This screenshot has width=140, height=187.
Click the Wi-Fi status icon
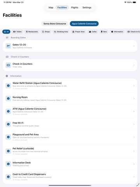(x=125, y=2)
